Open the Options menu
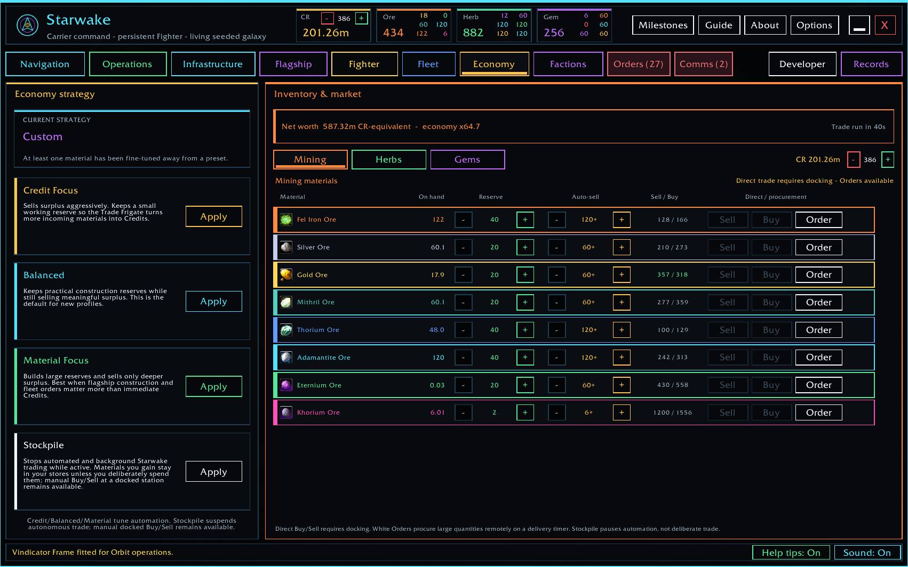Image resolution: width=908 pixels, height=567 pixels. point(815,25)
